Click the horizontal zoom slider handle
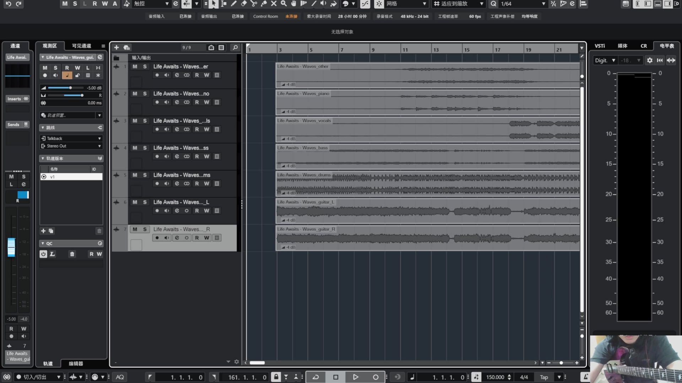682x383 pixels. pos(561,363)
